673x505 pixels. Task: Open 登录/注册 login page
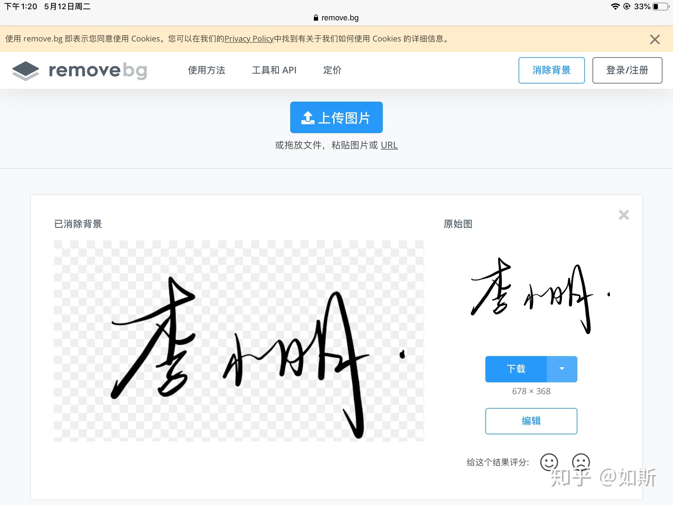pos(627,70)
